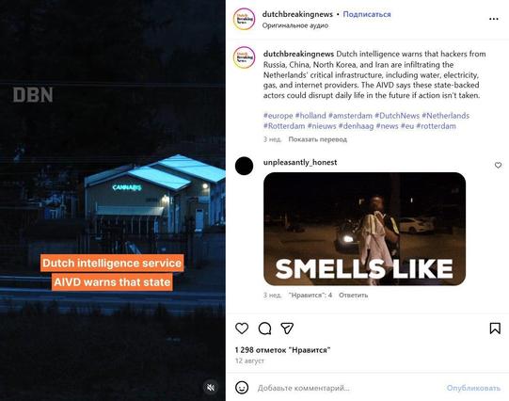Viewport: 509px width, 401px height.
Task: Click Подписаться to follow the account
Action: (367, 14)
